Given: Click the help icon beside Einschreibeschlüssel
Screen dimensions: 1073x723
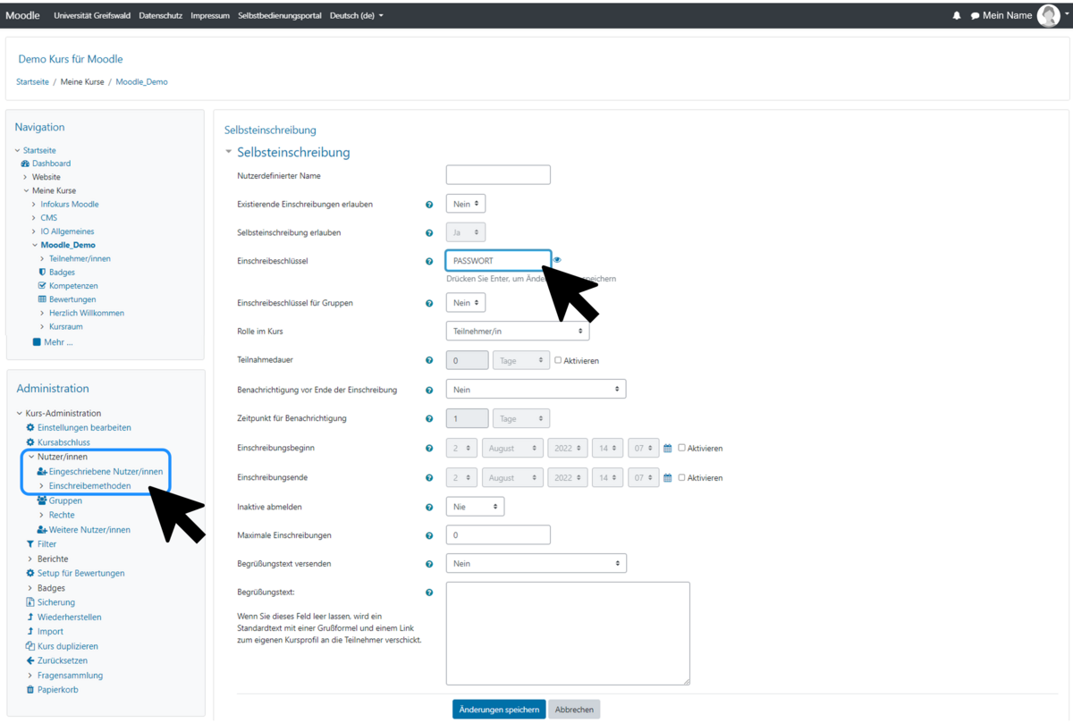Looking at the screenshot, I should [x=429, y=262].
